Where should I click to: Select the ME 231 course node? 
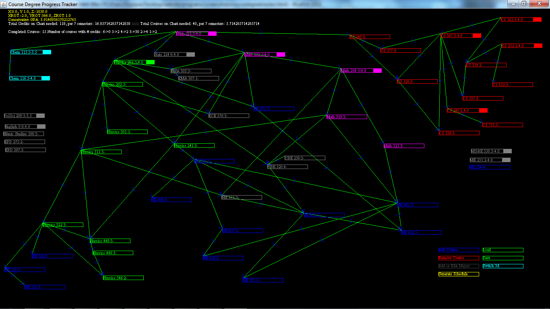(490, 160)
